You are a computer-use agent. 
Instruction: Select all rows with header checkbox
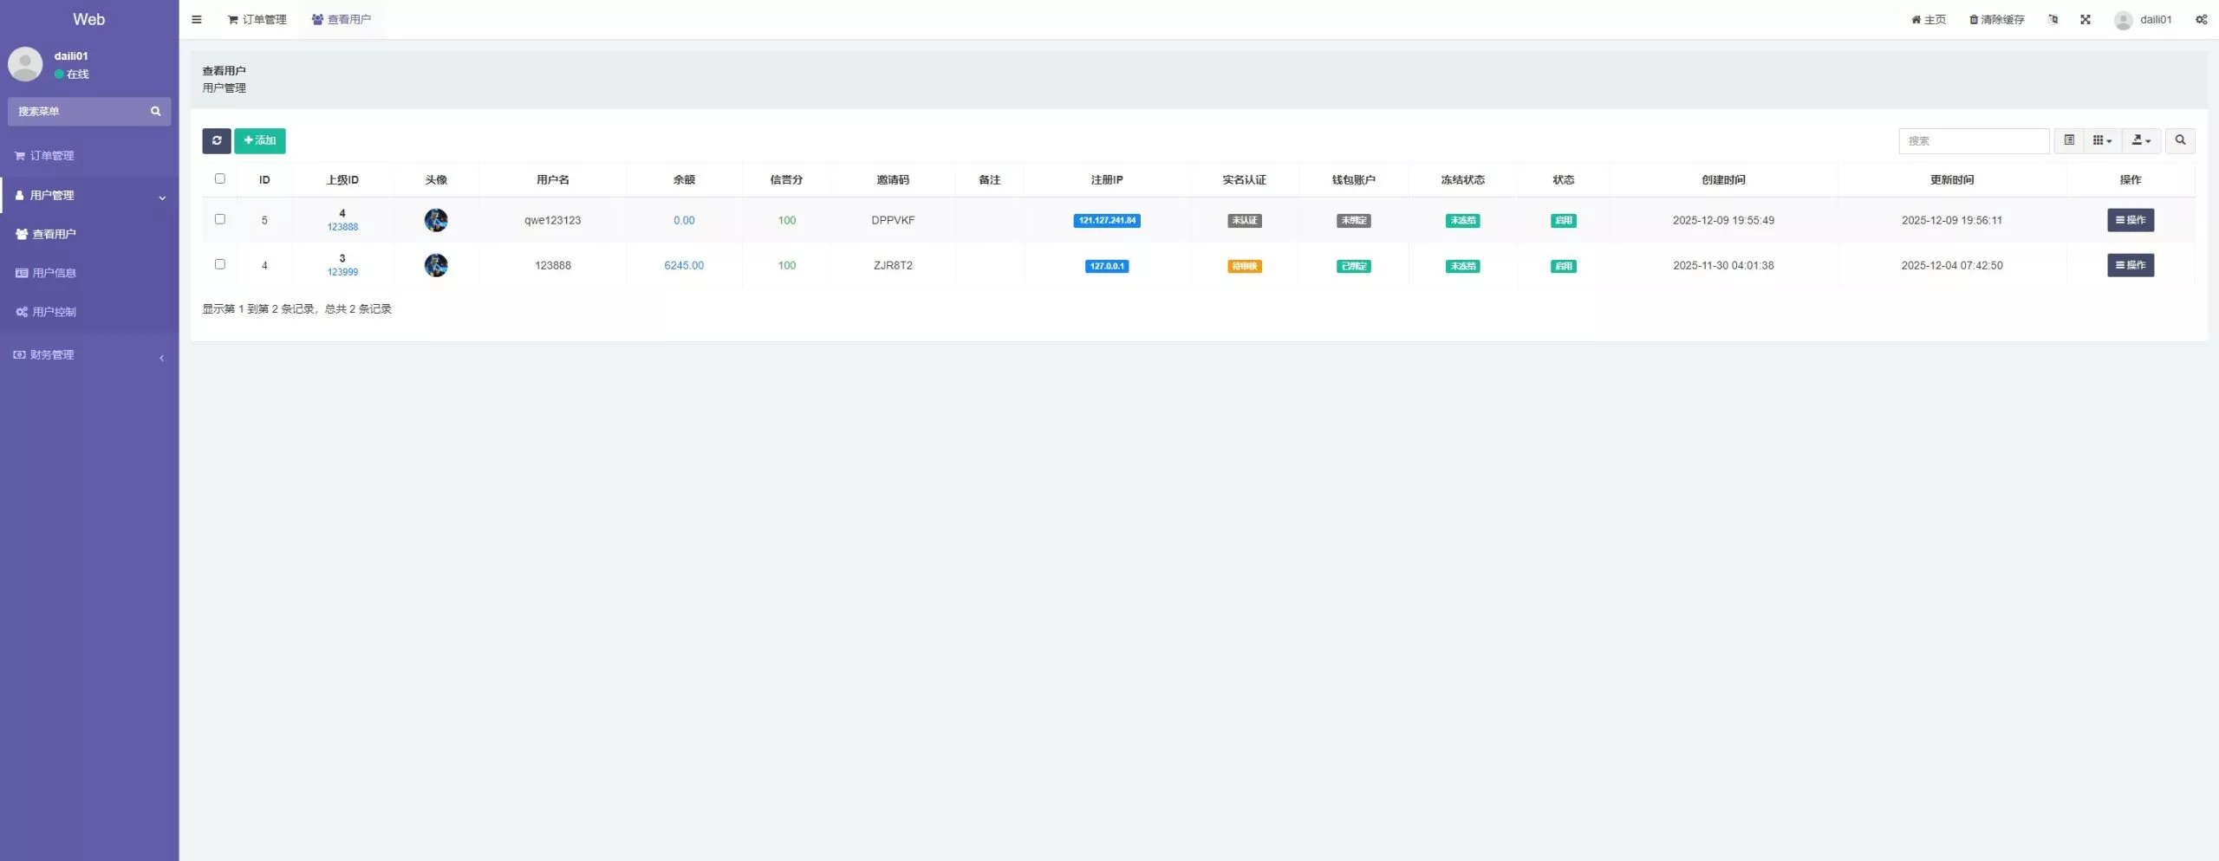tap(220, 178)
